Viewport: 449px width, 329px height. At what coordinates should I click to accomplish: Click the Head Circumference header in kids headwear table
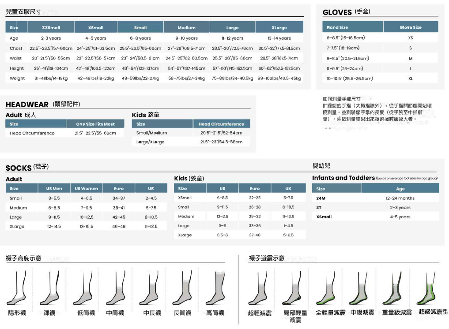(221, 124)
